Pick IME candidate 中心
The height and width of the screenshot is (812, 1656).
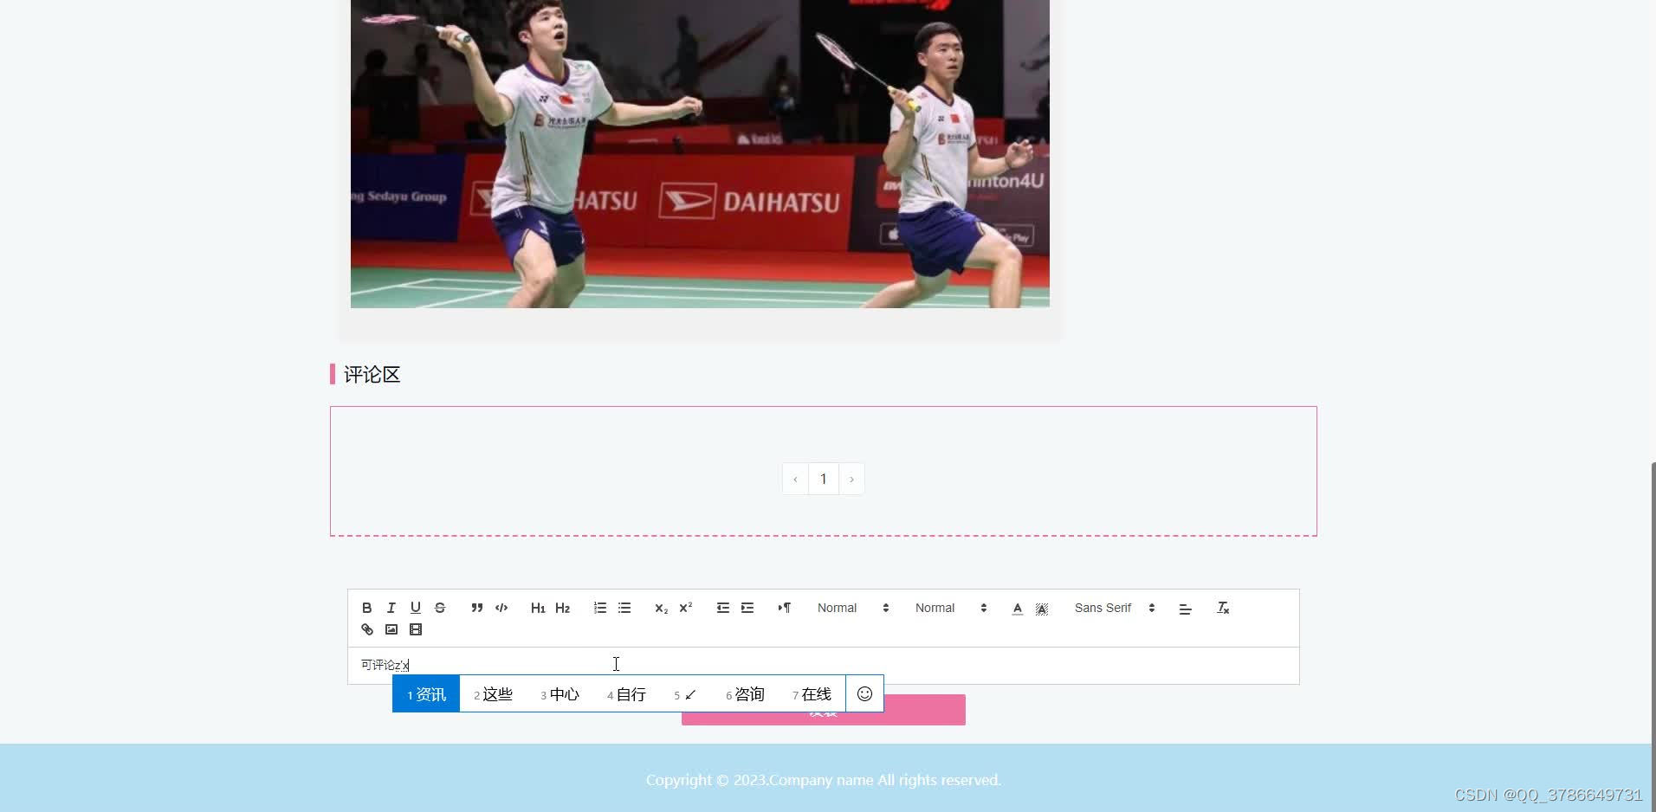pyautogui.click(x=560, y=694)
